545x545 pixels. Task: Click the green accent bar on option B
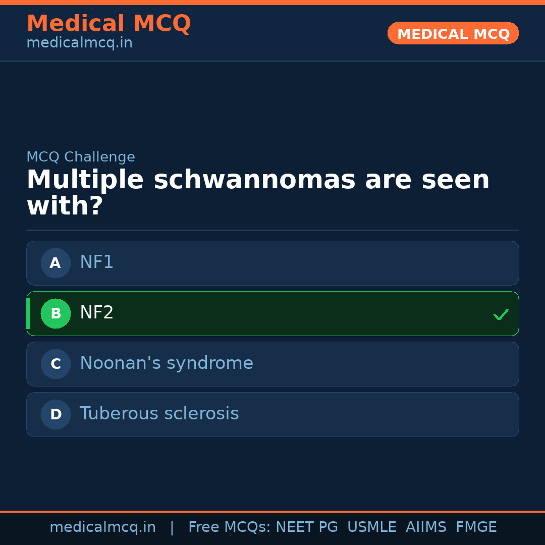[x=28, y=313]
